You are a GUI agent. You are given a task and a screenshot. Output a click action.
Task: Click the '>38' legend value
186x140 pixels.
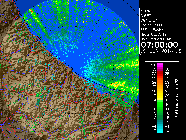153,65
